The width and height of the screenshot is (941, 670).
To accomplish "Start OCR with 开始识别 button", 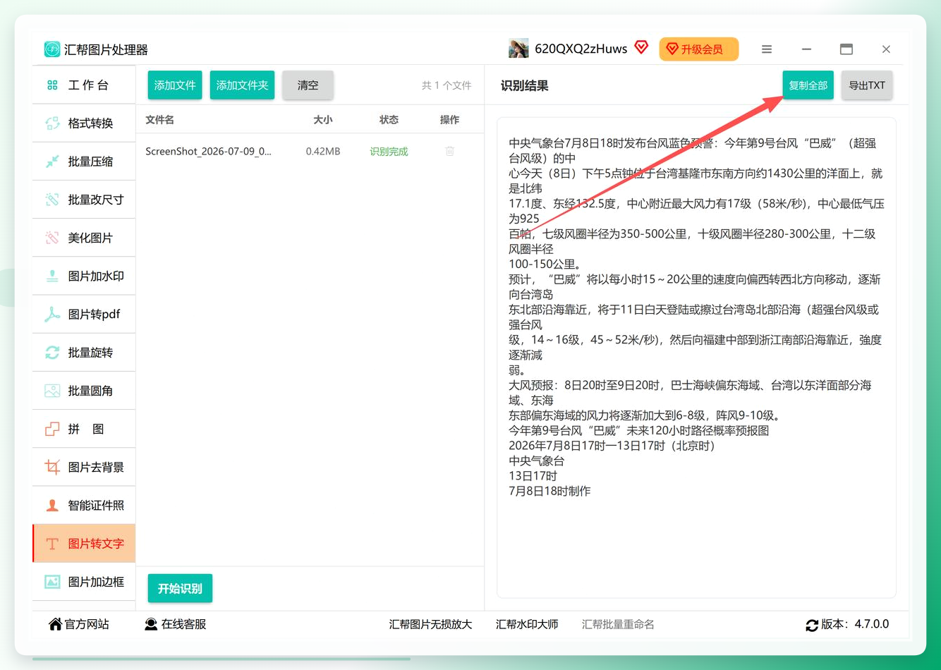I will [x=180, y=588].
